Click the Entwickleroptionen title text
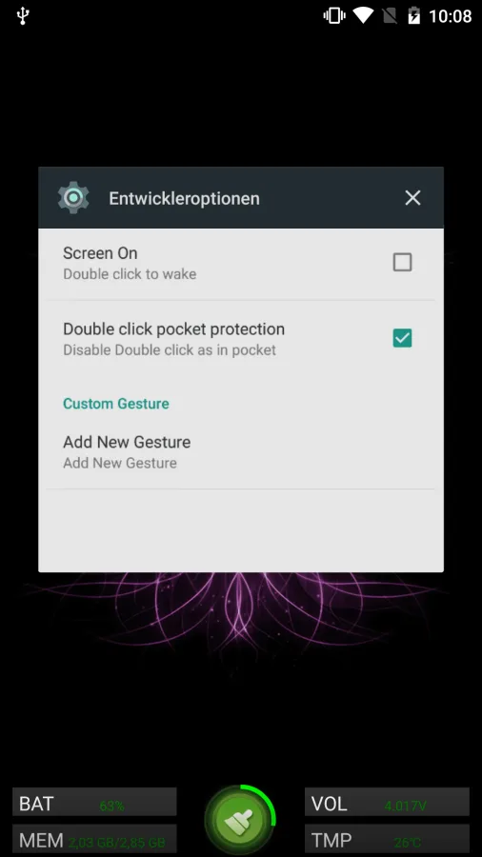This screenshot has width=482, height=857. [184, 198]
